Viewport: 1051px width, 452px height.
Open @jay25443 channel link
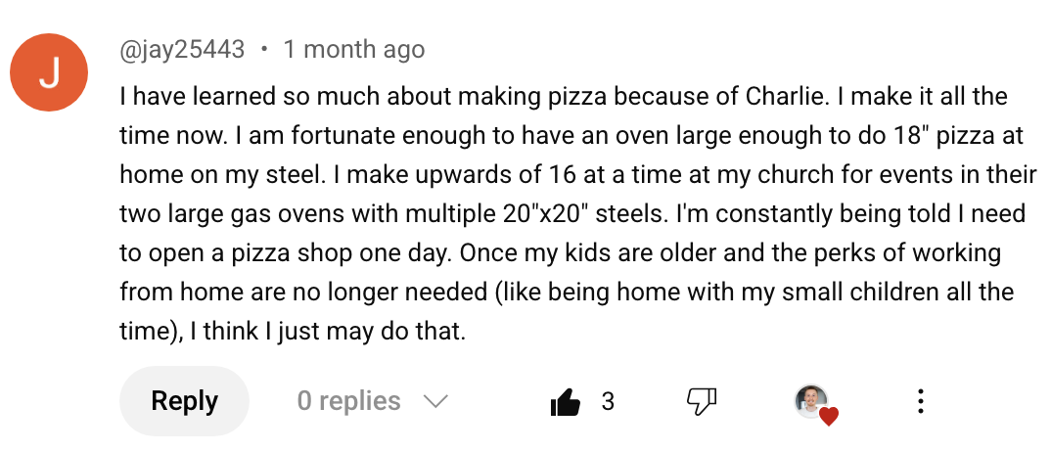point(182,49)
